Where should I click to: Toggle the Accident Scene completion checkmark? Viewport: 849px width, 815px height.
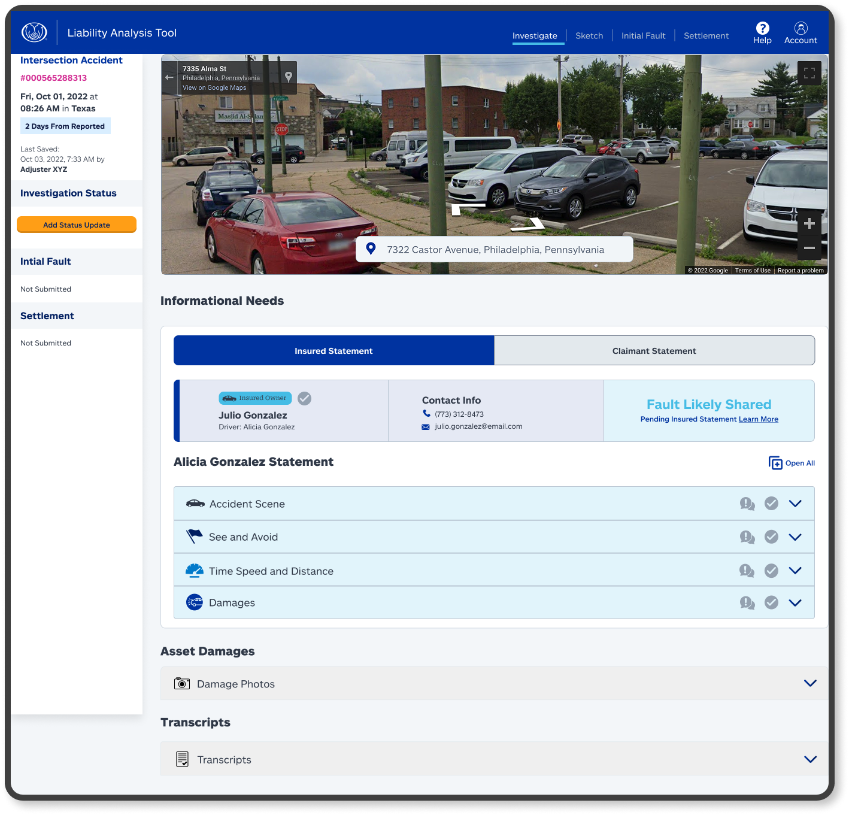[x=772, y=504]
